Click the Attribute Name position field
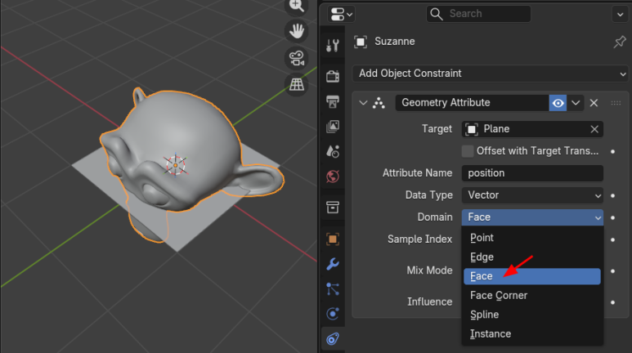Screen dimensions: 632x353 point(532,173)
